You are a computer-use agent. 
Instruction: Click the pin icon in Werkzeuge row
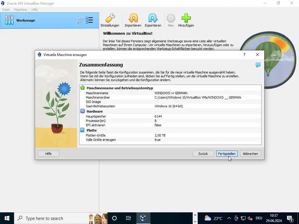(80, 20)
